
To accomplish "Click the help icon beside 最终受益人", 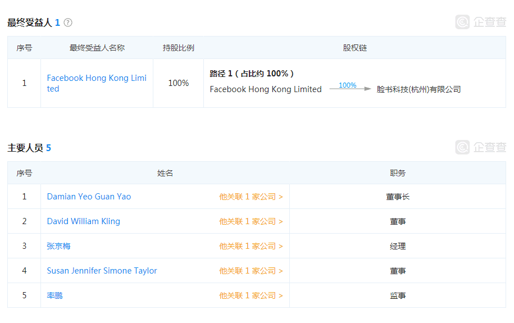I will coord(68,22).
